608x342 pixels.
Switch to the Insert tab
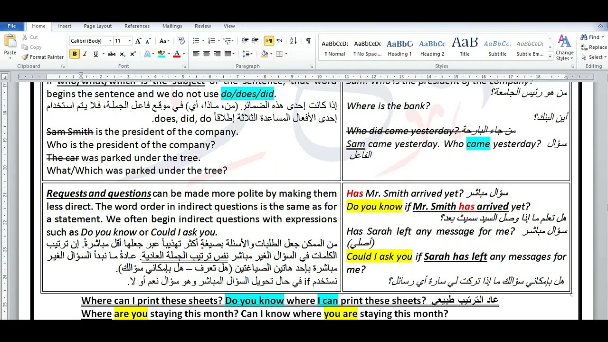click(65, 26)
